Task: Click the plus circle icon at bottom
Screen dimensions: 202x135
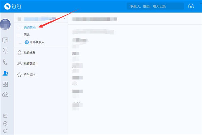Action: coord(5,123)
